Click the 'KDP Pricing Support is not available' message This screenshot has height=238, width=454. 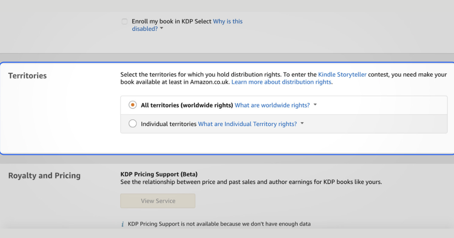coord(219,224)
